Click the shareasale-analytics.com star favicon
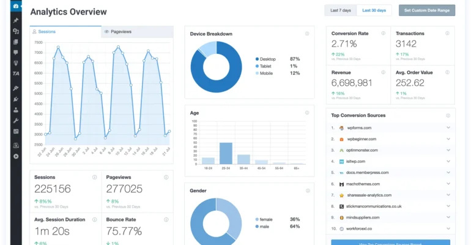This screenshot has width=471, height=245. [341, 195]
